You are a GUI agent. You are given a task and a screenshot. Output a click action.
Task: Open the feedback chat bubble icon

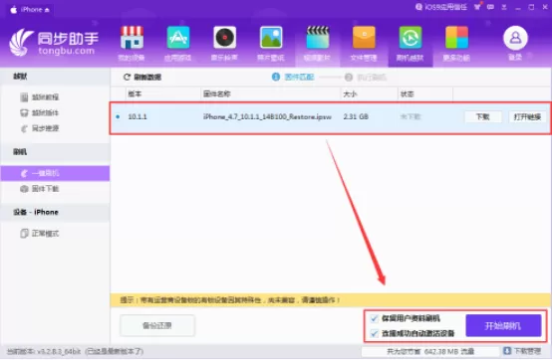coord(490,7)
